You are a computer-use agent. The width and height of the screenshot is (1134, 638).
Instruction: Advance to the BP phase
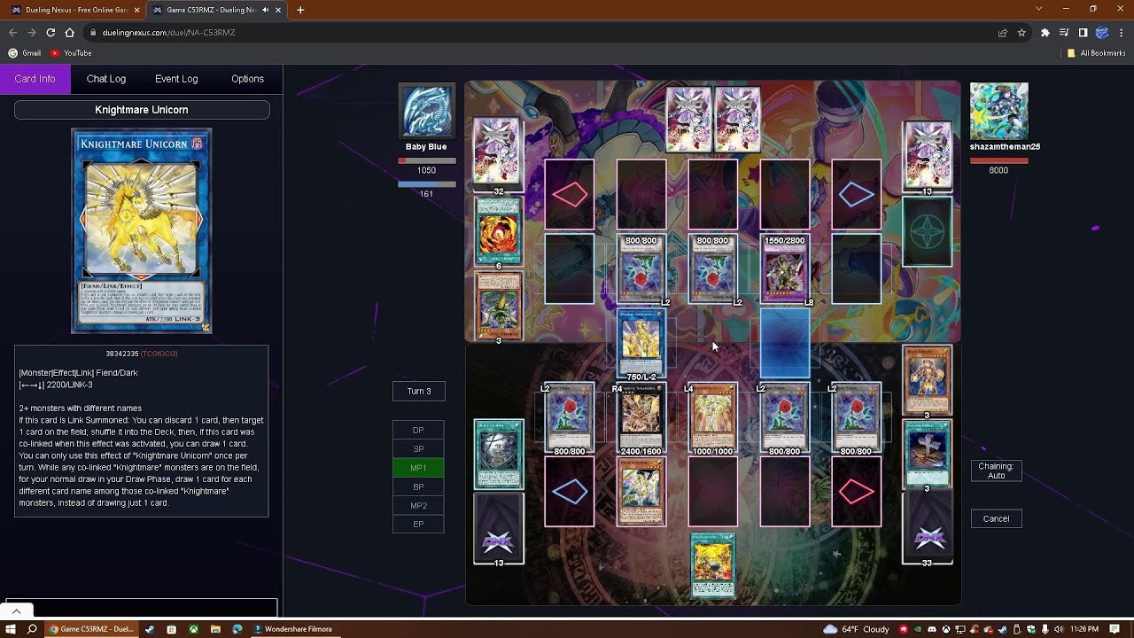point(418,486)
